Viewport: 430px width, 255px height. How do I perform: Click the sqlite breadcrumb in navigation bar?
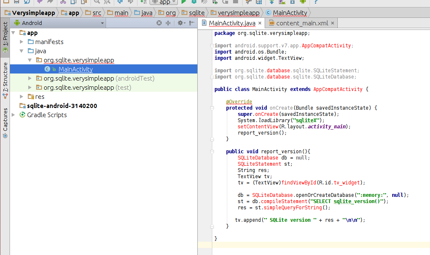[x=197, y=13]
